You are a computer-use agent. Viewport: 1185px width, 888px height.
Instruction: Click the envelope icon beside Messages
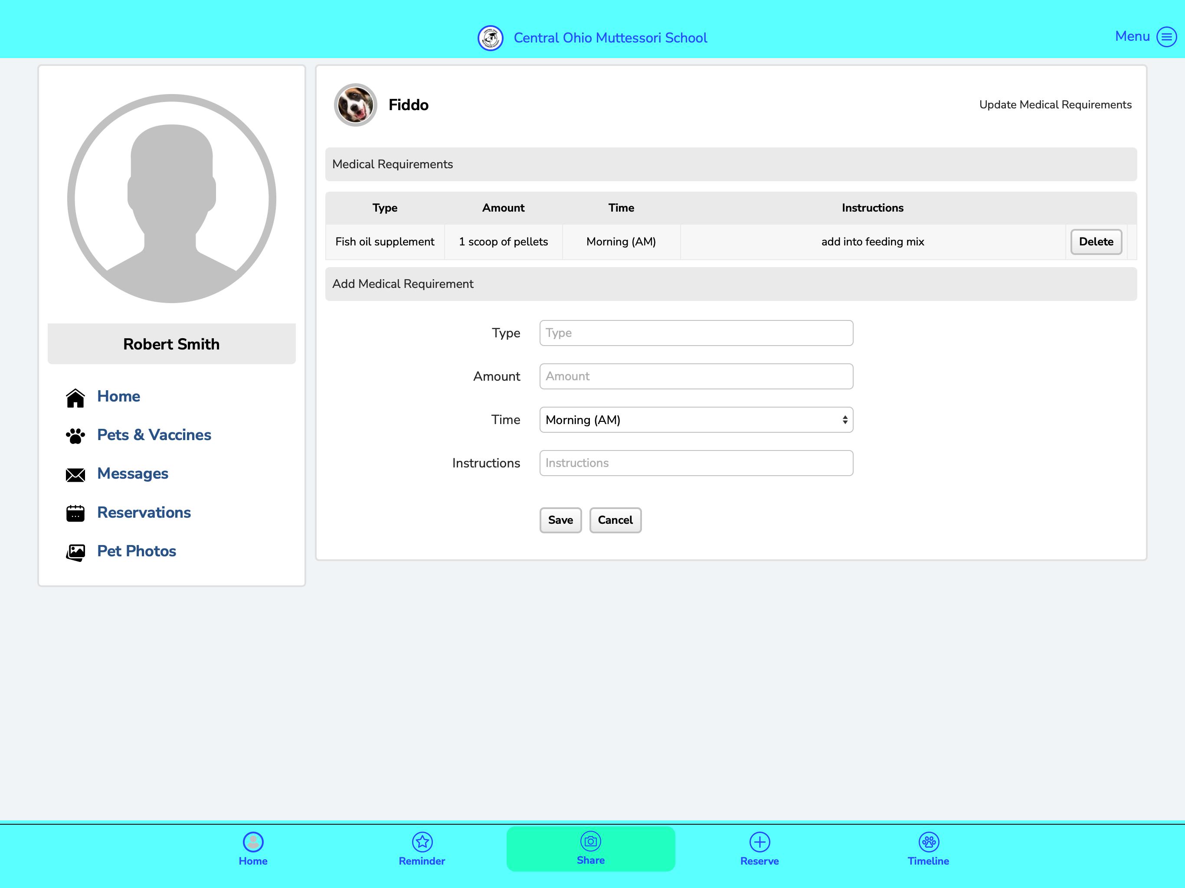(75, 475)
